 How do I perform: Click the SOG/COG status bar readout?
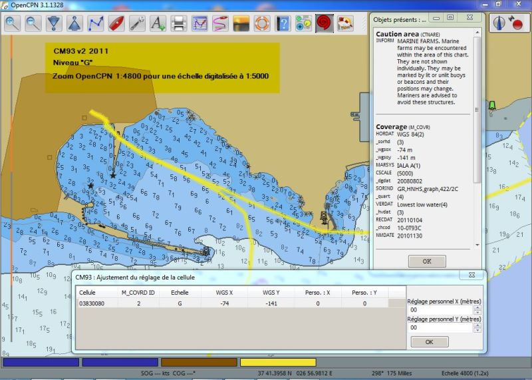coord(168,373)
